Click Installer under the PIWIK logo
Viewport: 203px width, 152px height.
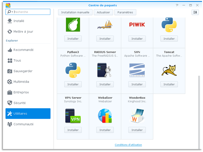[x=137, y=38]
